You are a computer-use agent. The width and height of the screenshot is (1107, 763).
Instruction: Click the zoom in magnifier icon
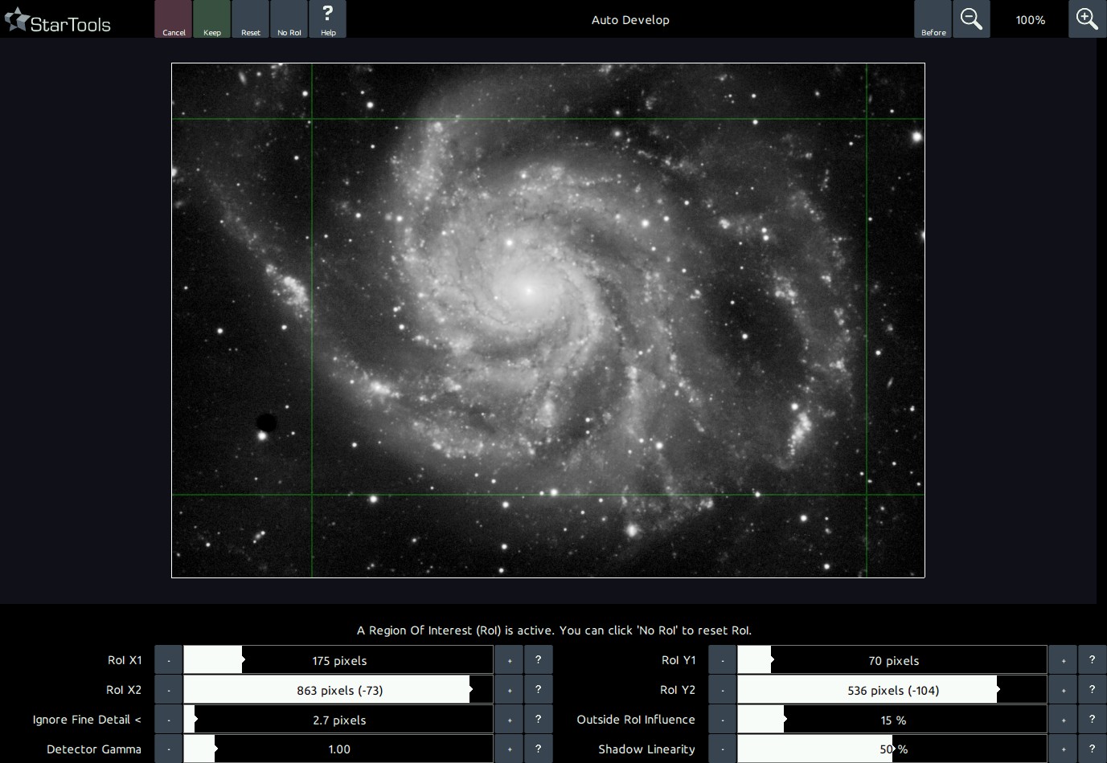pyautogui.click(x=1087, y=19)
